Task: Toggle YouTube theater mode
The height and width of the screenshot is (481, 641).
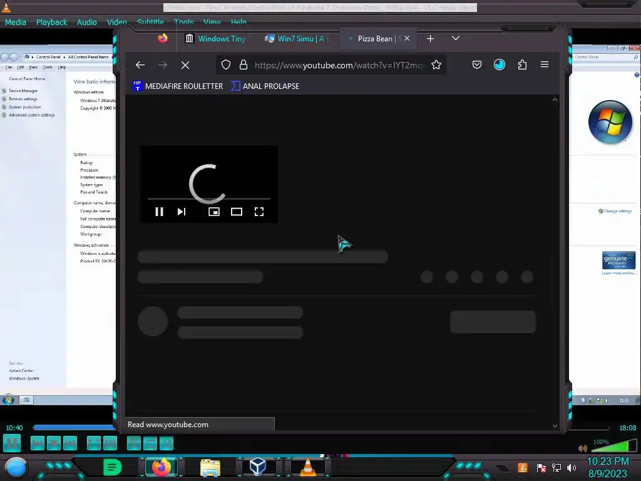Action: tap(236, 212)
